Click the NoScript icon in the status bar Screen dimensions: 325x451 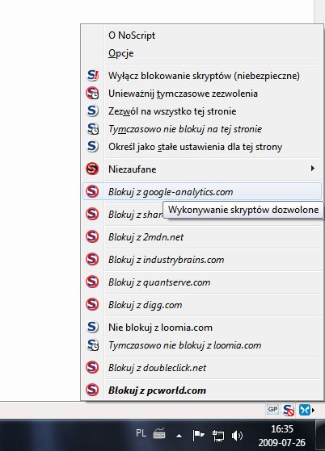(x=289, y=410)
